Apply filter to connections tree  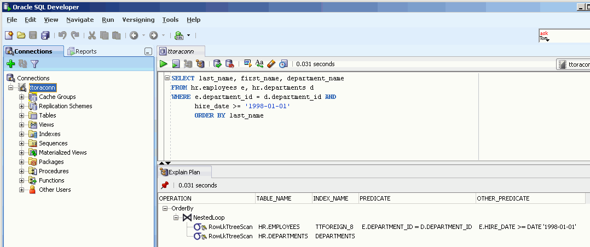[x=34, y=64]
